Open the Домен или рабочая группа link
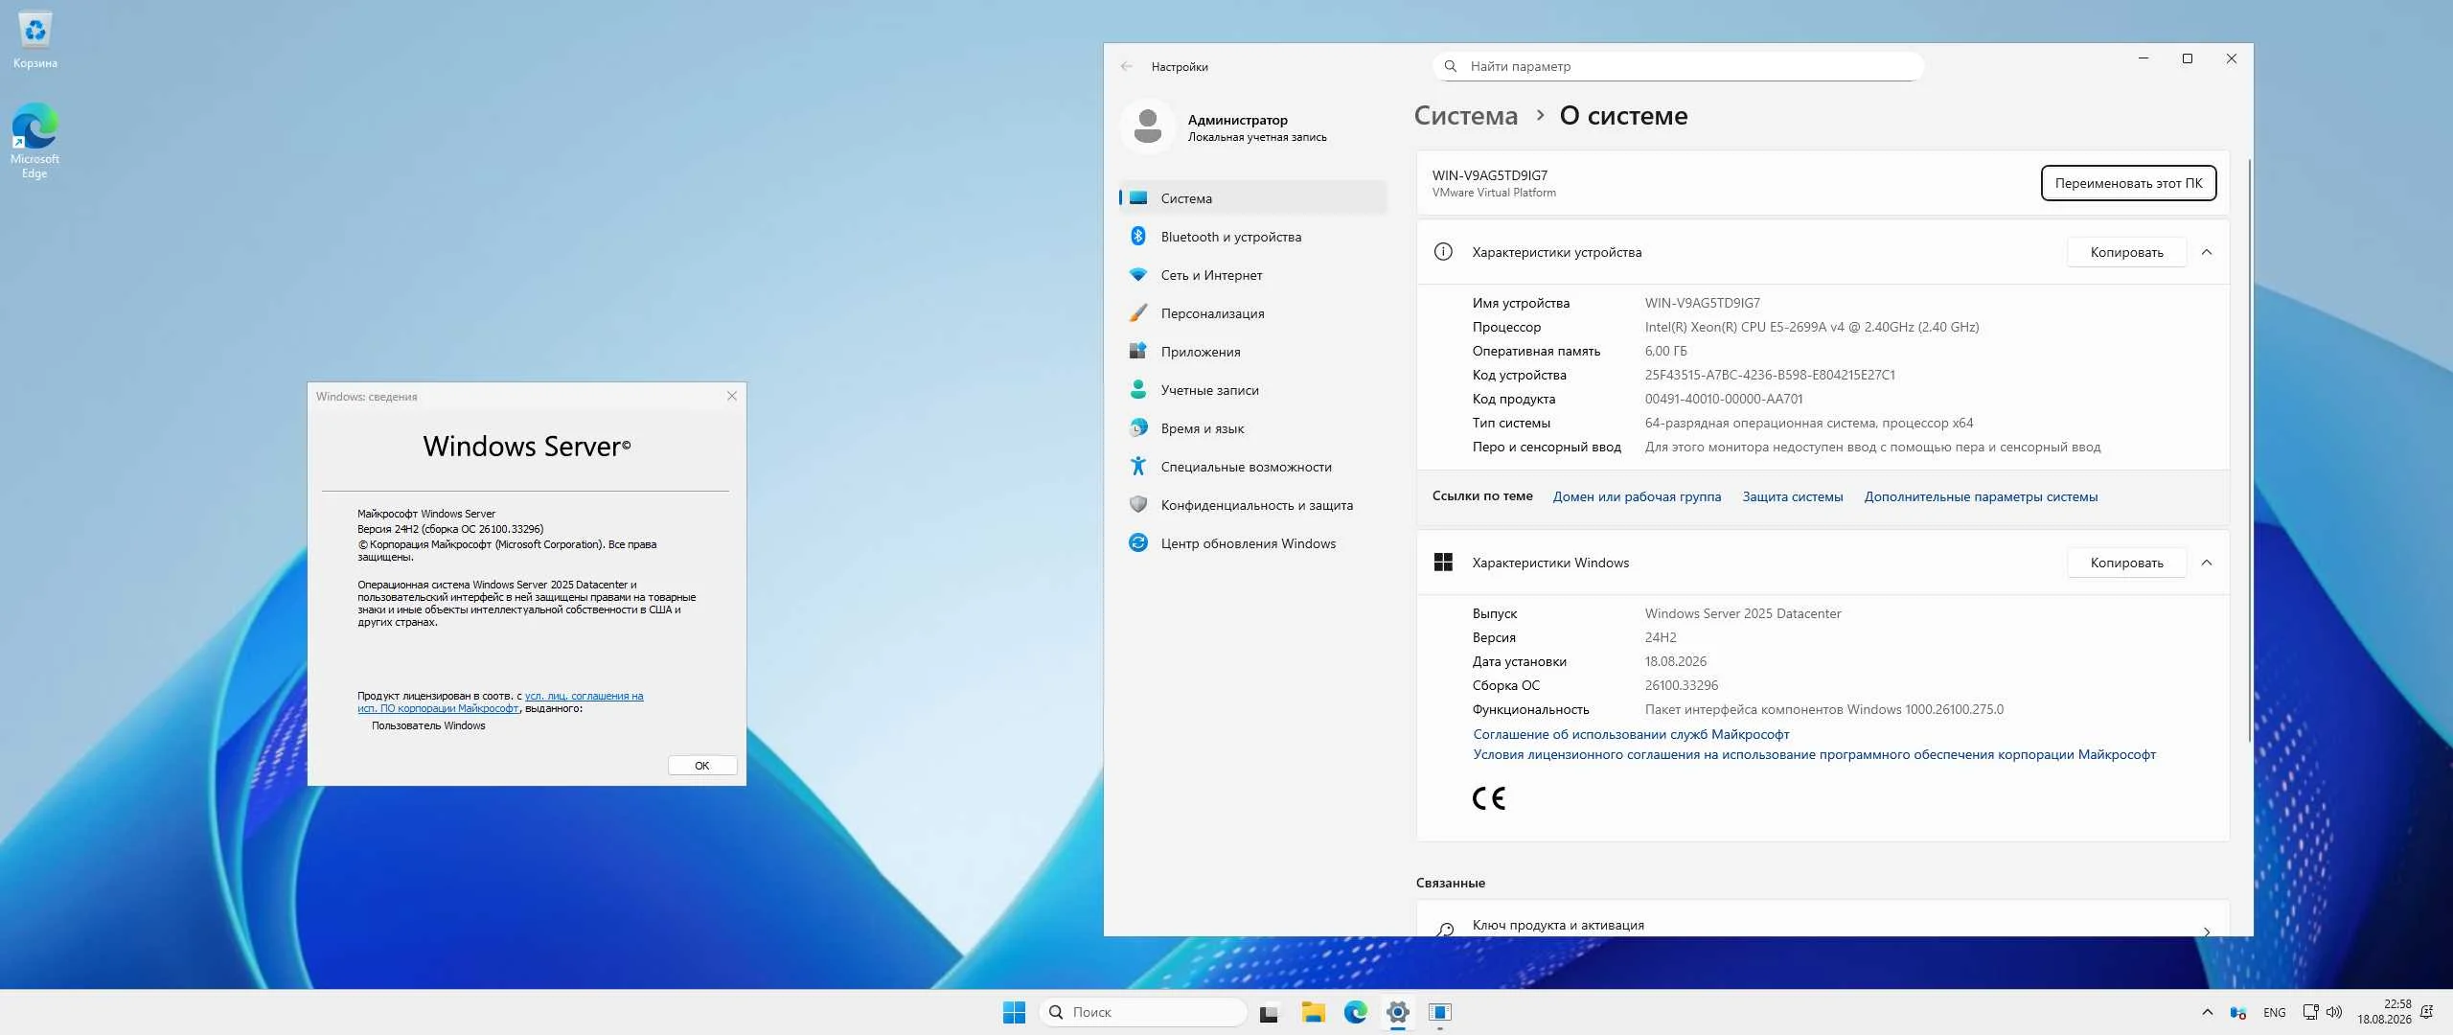This screenshot has width=2453, height=1035. 1637,496
